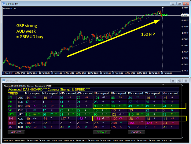
Task: Click the MNcs +speed column header
Action: [170, 94]
